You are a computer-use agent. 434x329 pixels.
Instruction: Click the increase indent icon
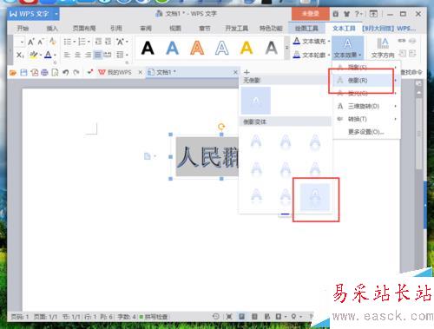pos(108,42)
